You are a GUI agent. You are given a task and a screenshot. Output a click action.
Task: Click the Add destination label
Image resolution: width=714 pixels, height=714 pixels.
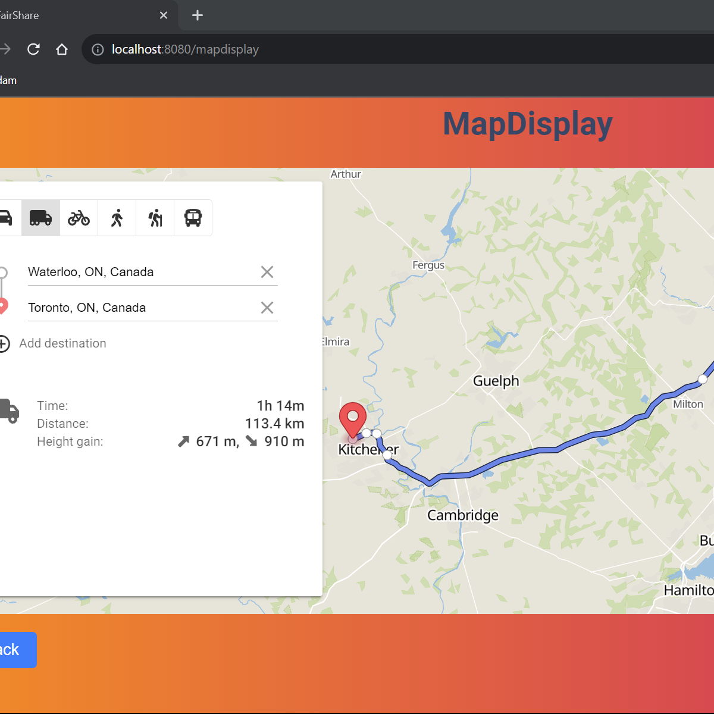(62, 343)
